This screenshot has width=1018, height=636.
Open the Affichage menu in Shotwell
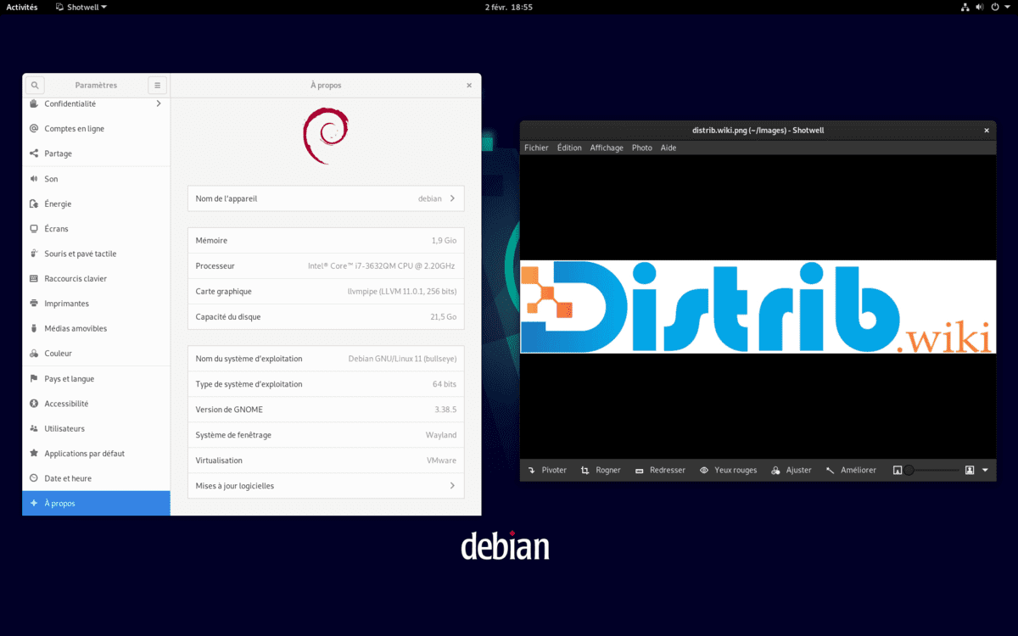click(607, 148)
